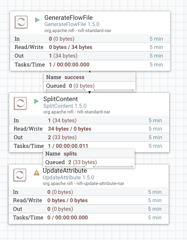187x240 pixels.
Task: Select the GenerateFlowFile processor title
Action: coord(68,18)
